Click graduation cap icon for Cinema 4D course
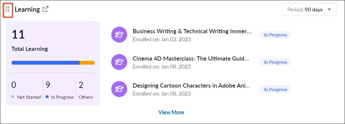Screen dimensions: 345x124 click(119, 62)
